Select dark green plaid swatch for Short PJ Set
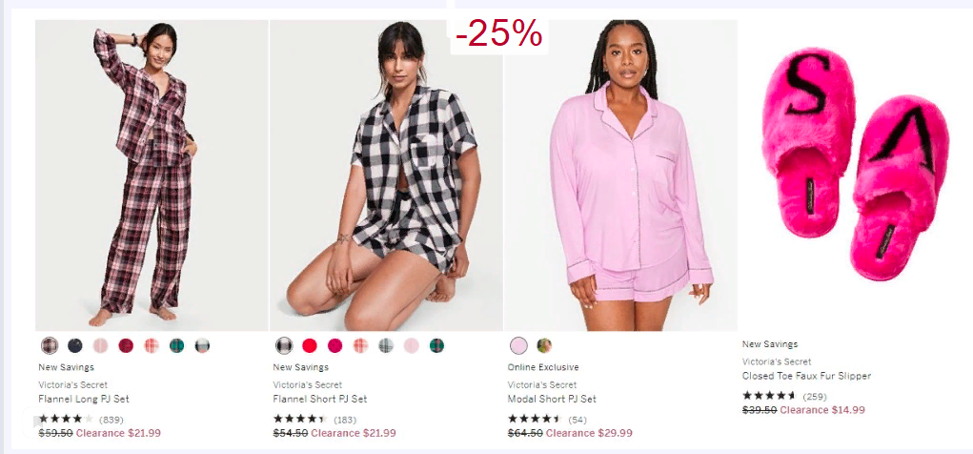This screenshot has height=454, width=973. (436, 345)
